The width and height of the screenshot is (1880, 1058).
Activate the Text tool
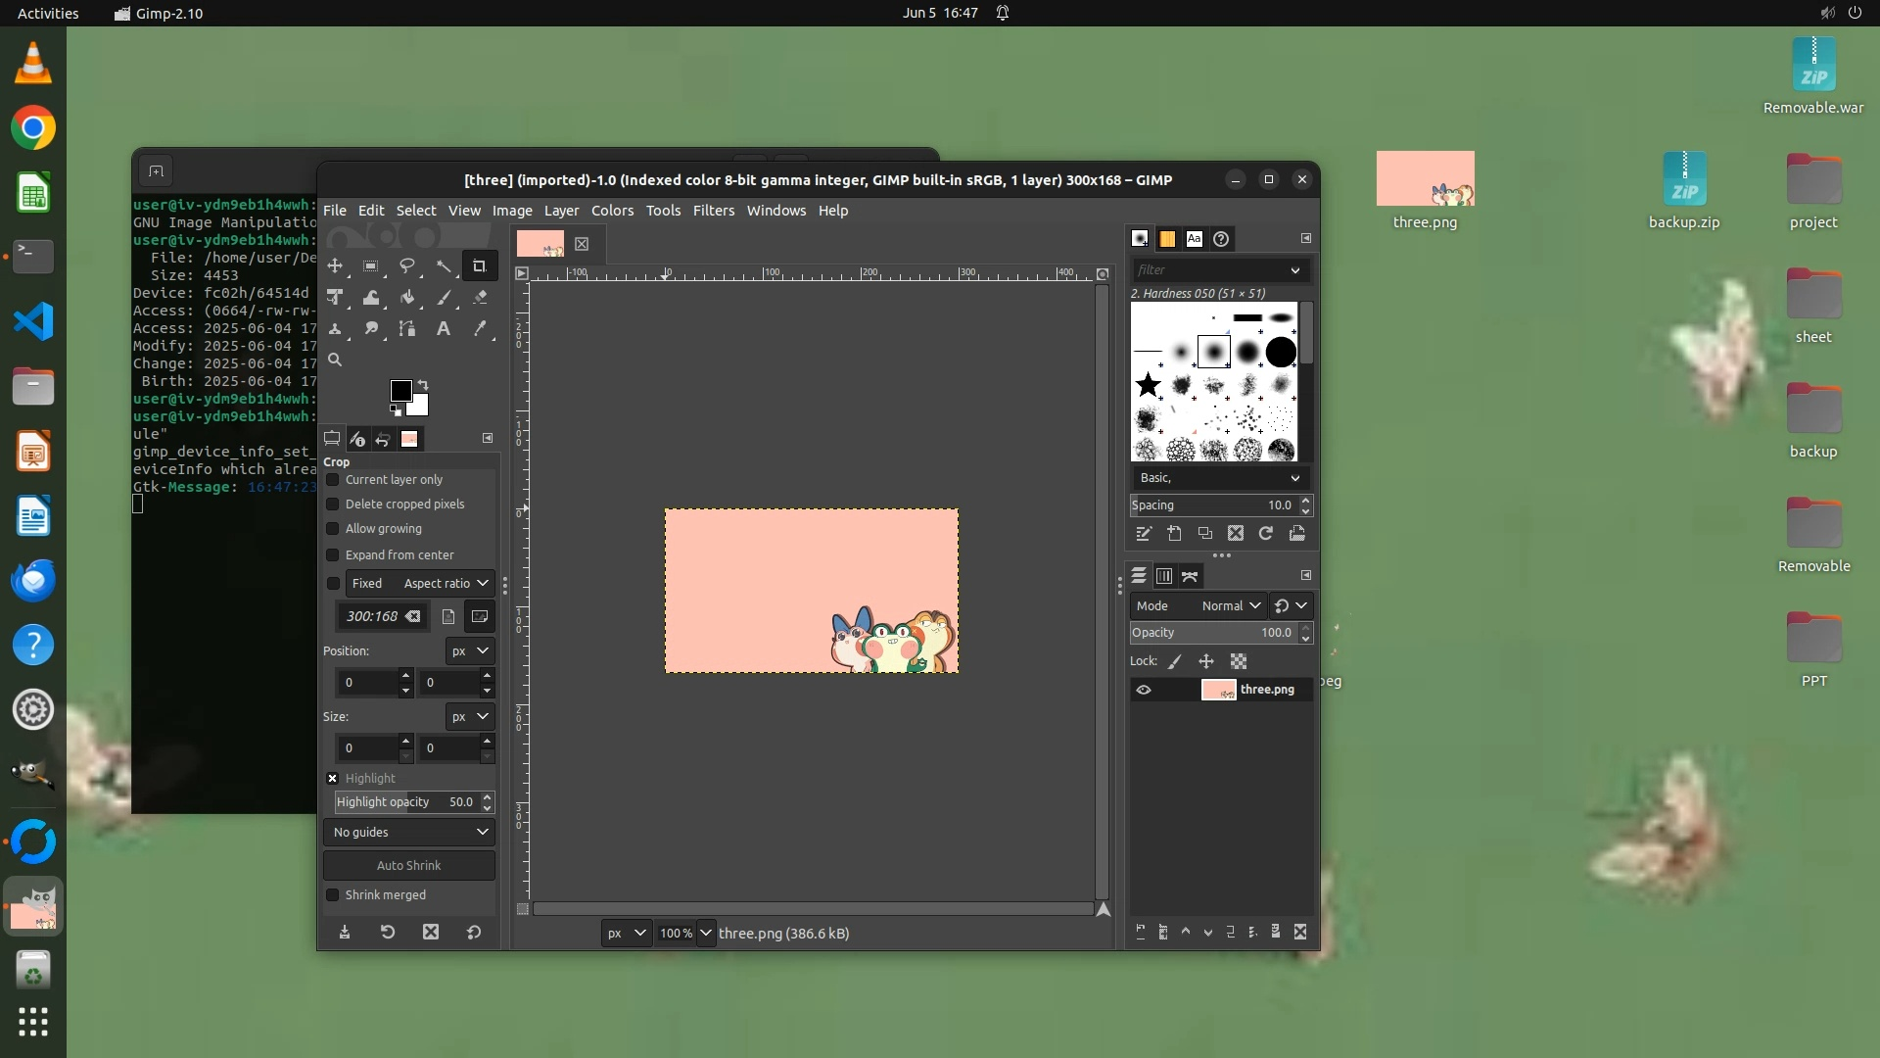click(444, 329)
